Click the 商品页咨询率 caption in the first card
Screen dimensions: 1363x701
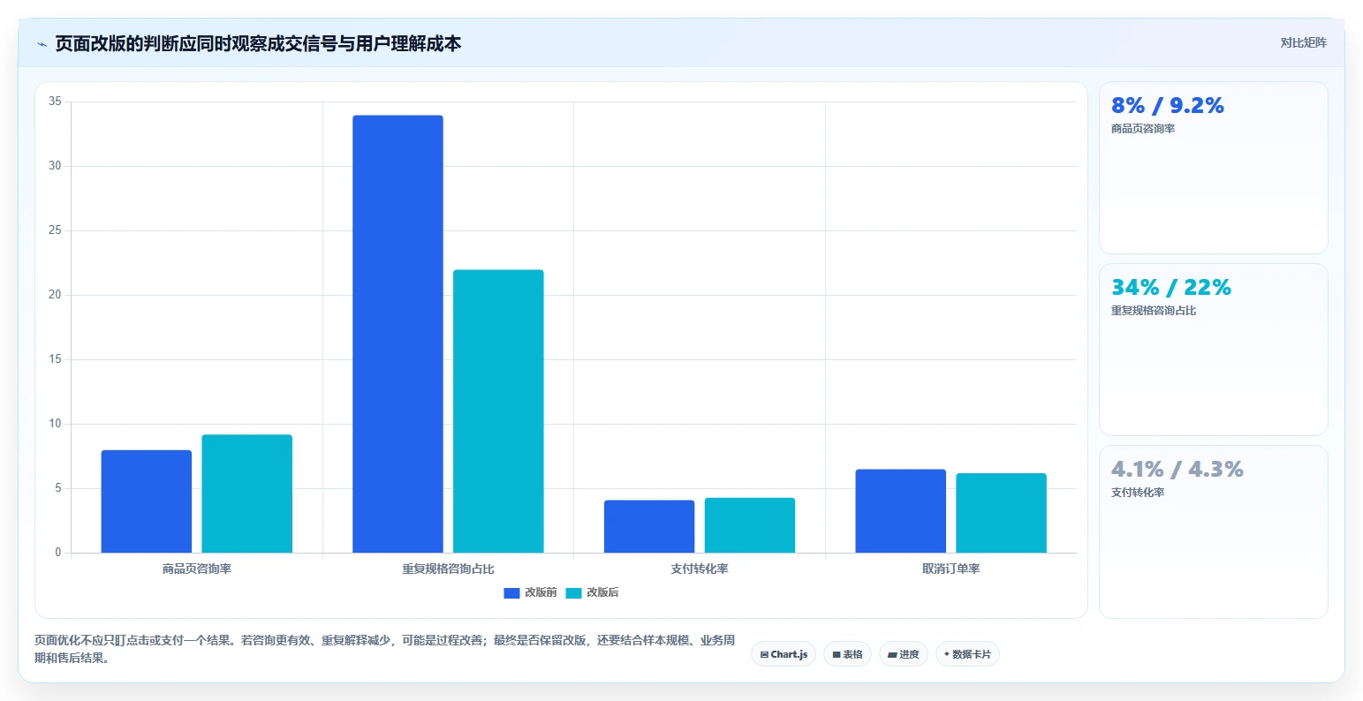pyautogui.click(x=1143, y=129)
